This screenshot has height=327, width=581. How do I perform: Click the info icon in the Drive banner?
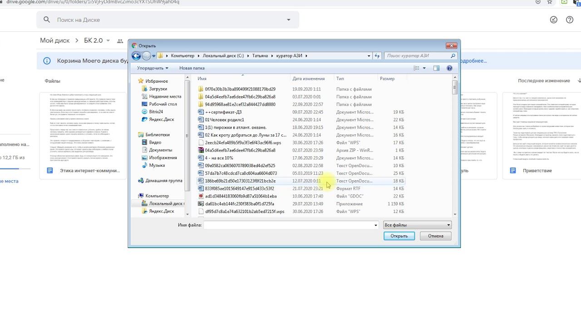(47, 60)
